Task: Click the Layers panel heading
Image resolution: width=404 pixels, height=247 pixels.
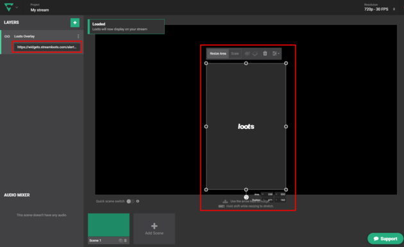Action: 12,22
